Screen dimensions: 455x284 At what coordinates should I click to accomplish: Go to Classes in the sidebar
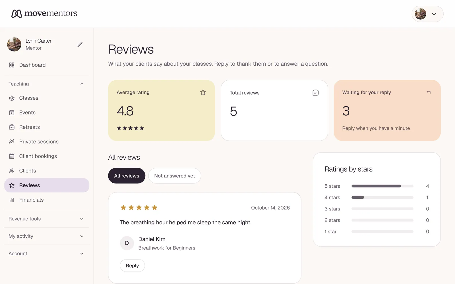tap(47, 98)
